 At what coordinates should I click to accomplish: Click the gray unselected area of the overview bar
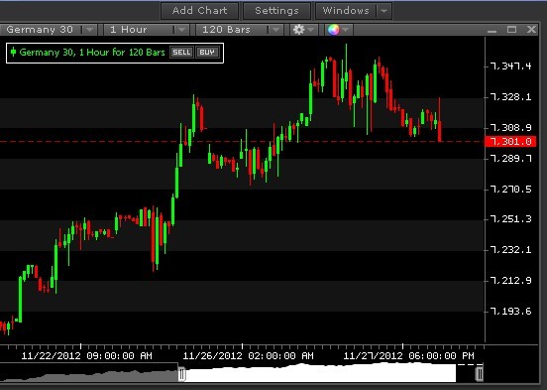pos(89,375)
